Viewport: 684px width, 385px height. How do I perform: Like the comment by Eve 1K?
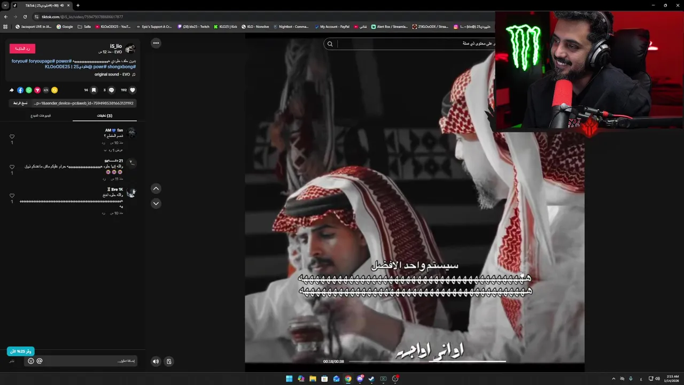click(x=12, y=196)
